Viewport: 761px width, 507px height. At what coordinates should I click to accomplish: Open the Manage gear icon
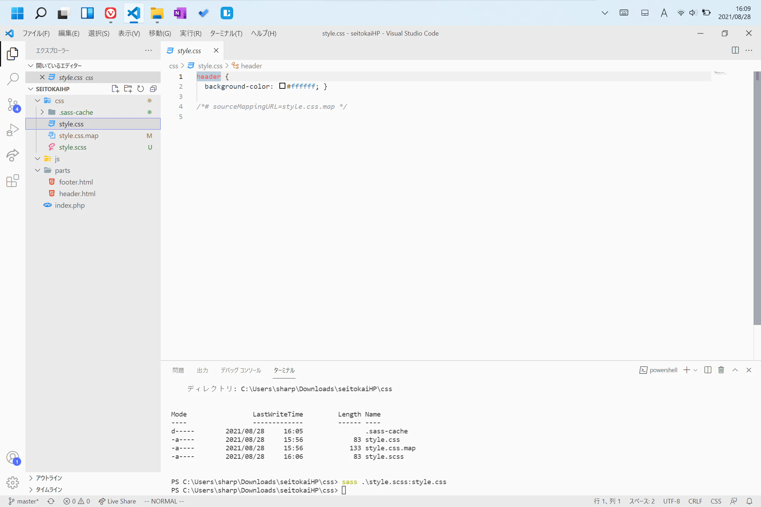coord(13,482)
